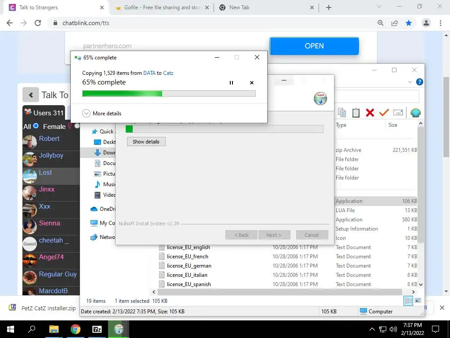Switch Explorer to details view icon

click(x=408, y=301)
